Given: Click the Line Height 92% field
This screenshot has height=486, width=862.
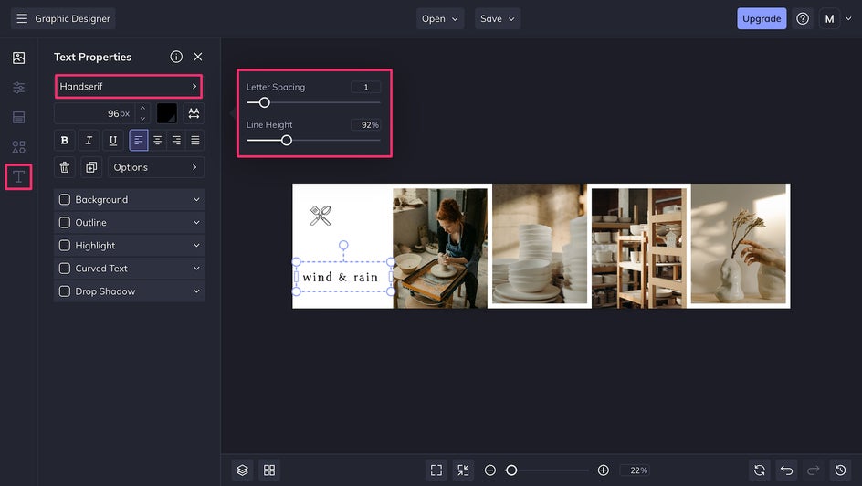Looking at the screenshot, I should click(x=365, y=125).
